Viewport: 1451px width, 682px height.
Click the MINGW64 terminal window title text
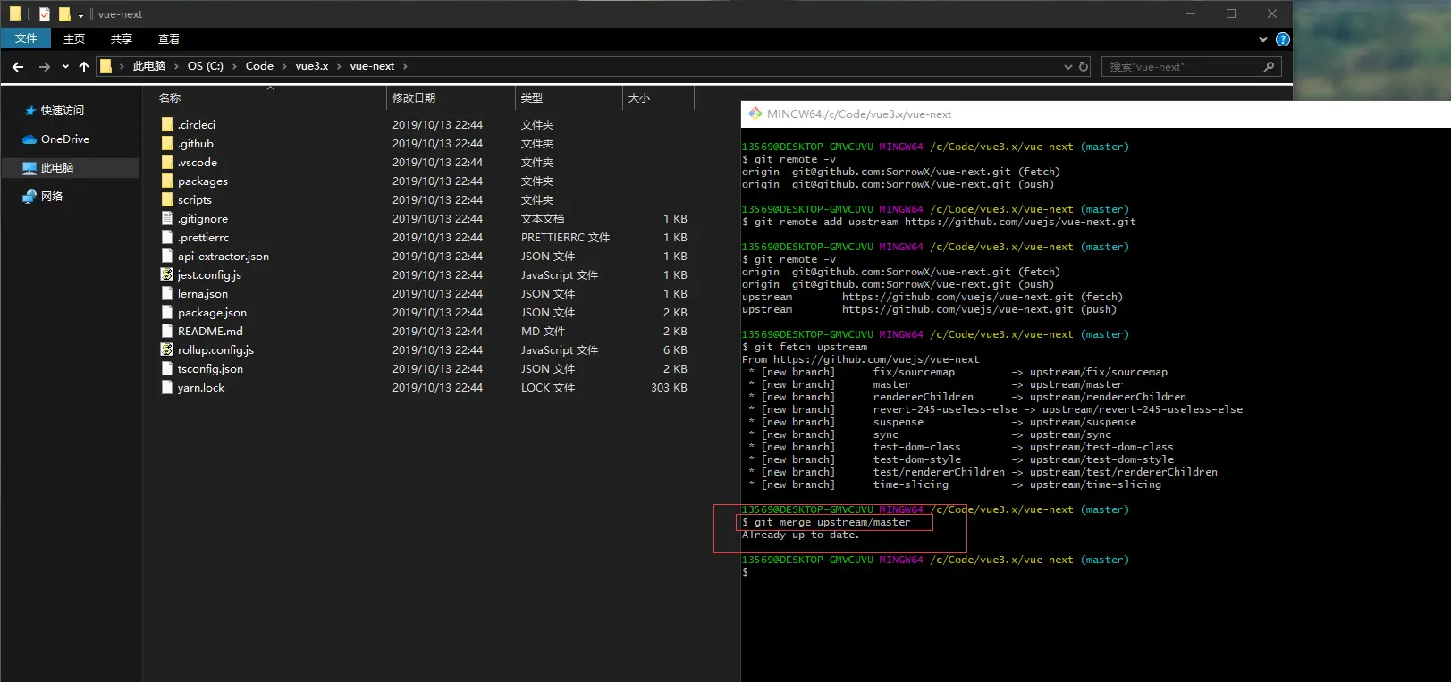[x=859, y=114]
